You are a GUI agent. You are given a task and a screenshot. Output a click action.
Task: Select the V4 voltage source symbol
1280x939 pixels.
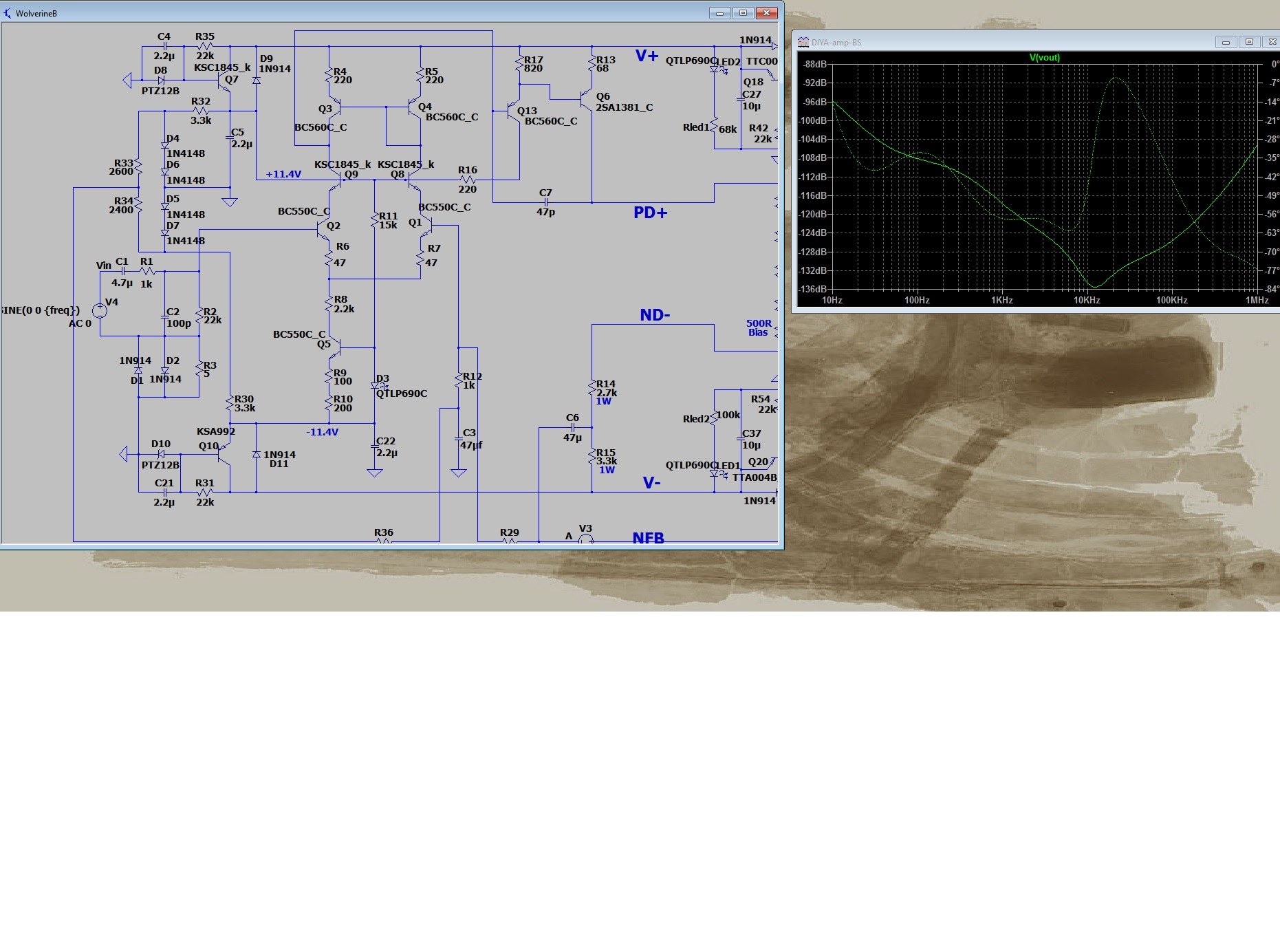pos(100,310)
